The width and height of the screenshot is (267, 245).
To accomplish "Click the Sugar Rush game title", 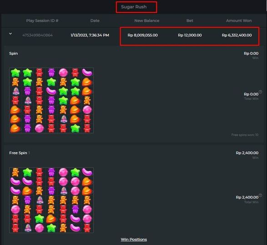I will (134, 7).
